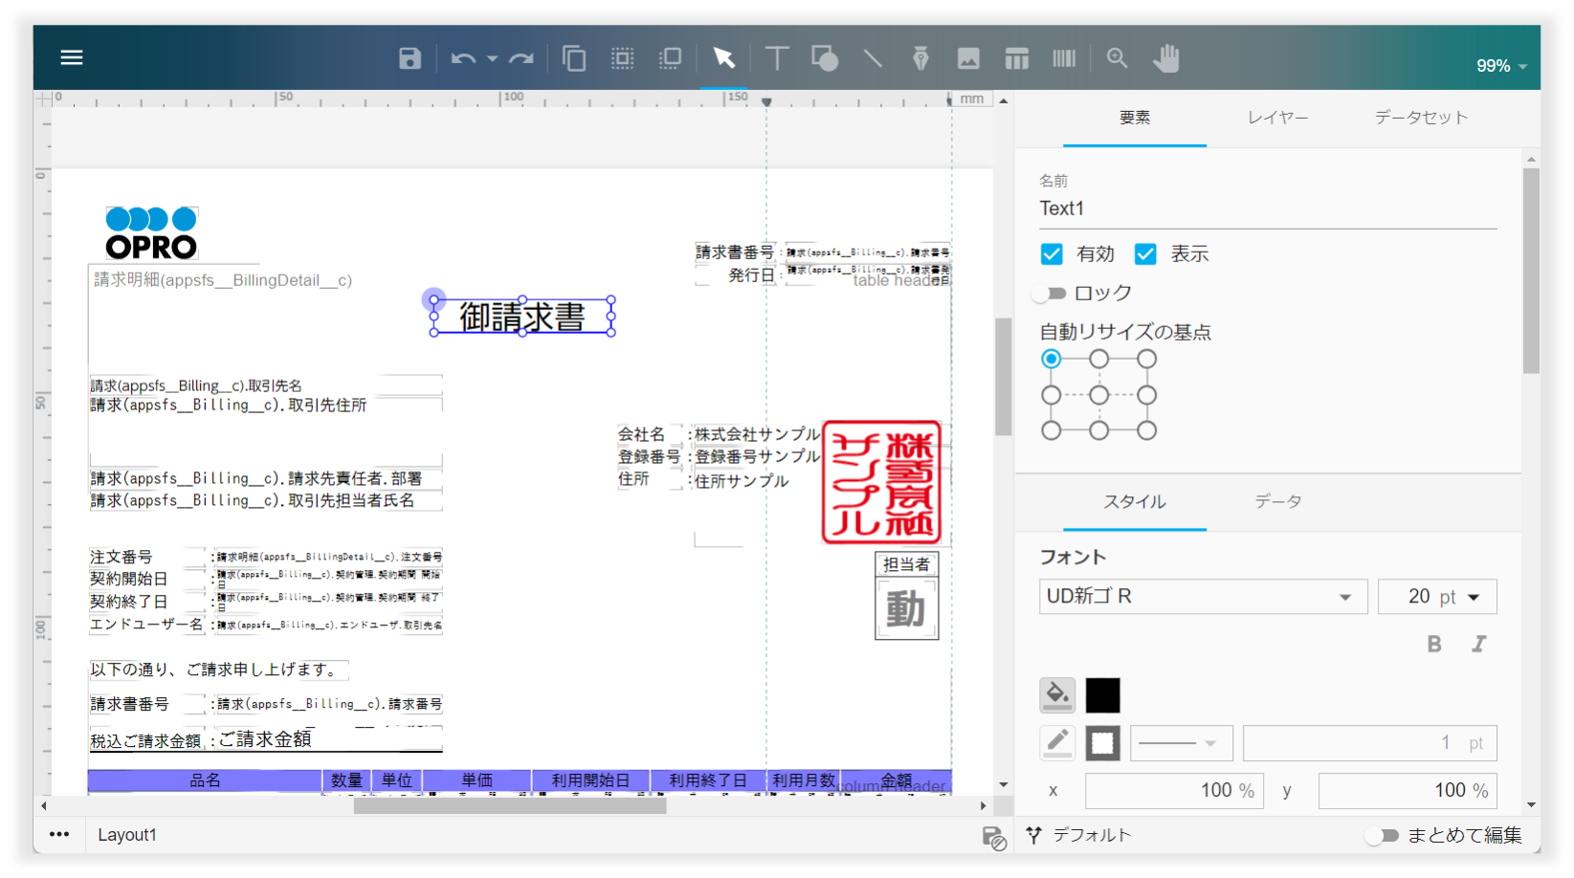
Task: Open the border line style dropdown
Action: pos(1182,743)
